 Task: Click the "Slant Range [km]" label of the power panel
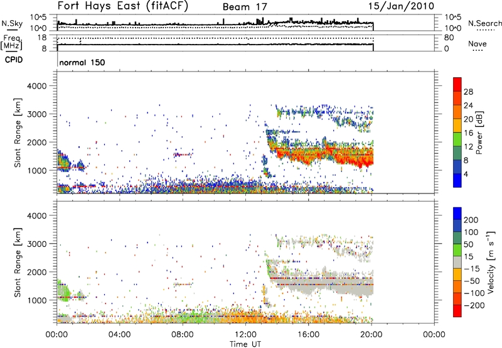[x=18, y=133]
